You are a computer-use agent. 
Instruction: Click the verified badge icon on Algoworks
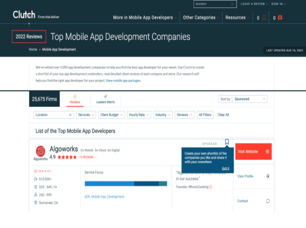(x=35, y=171)
